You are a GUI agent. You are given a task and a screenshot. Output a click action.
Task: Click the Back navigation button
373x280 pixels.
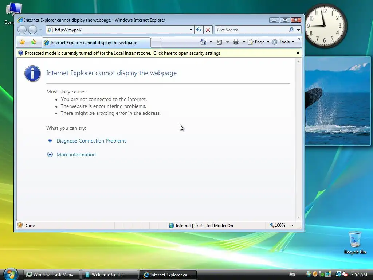[22, 30]
